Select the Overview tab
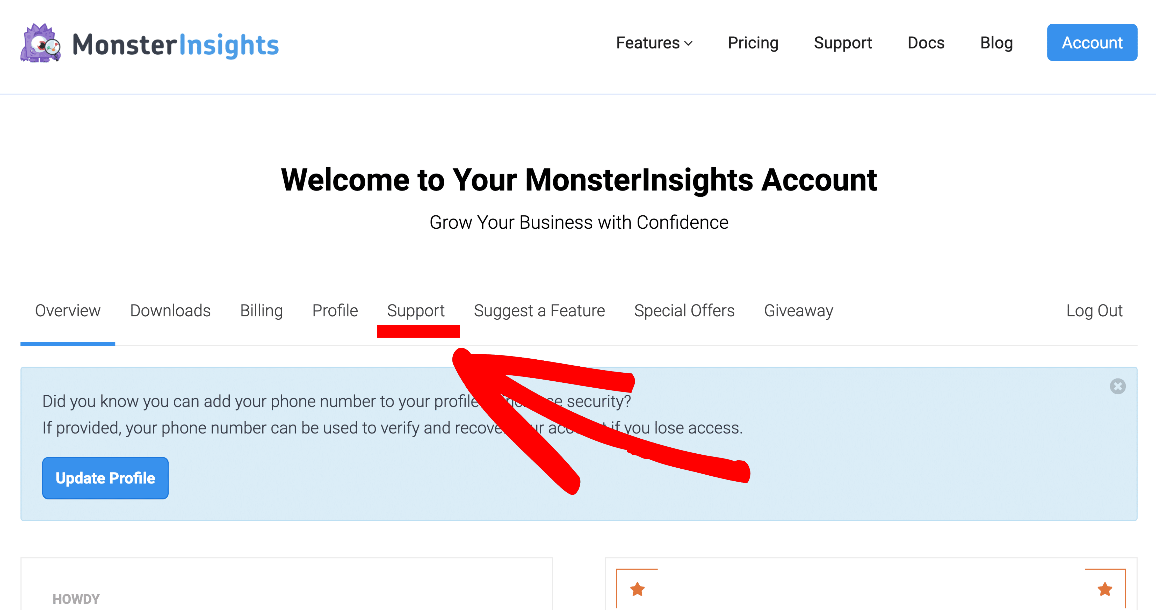Viewport: 1156px width, 610px height. (x=68, y=311)
